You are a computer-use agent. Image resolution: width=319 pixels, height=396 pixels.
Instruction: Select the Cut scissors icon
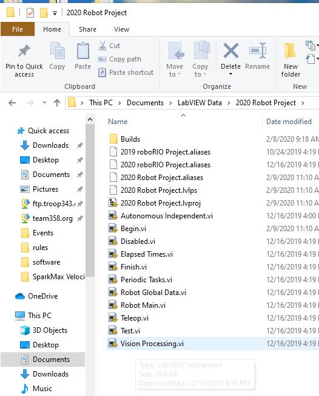(x=102, y=46)
